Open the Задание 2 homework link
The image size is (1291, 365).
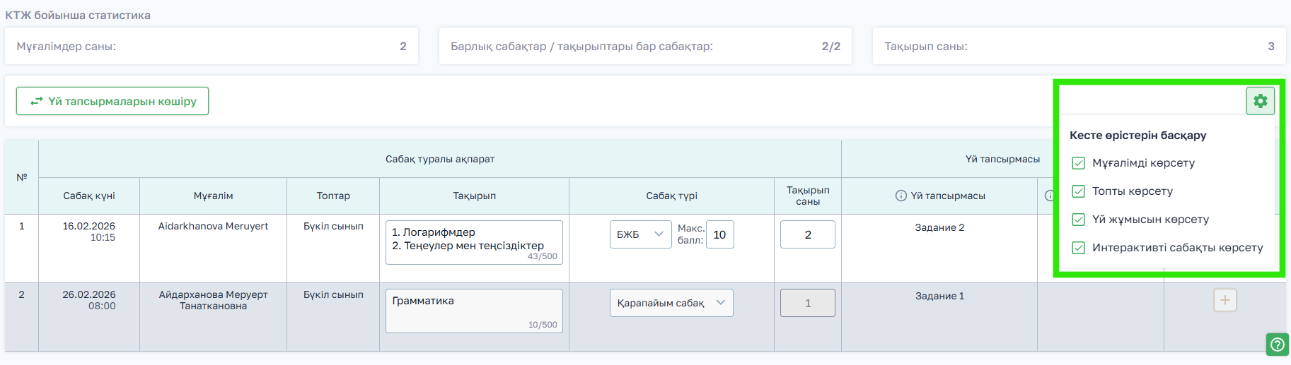[939, 227]
